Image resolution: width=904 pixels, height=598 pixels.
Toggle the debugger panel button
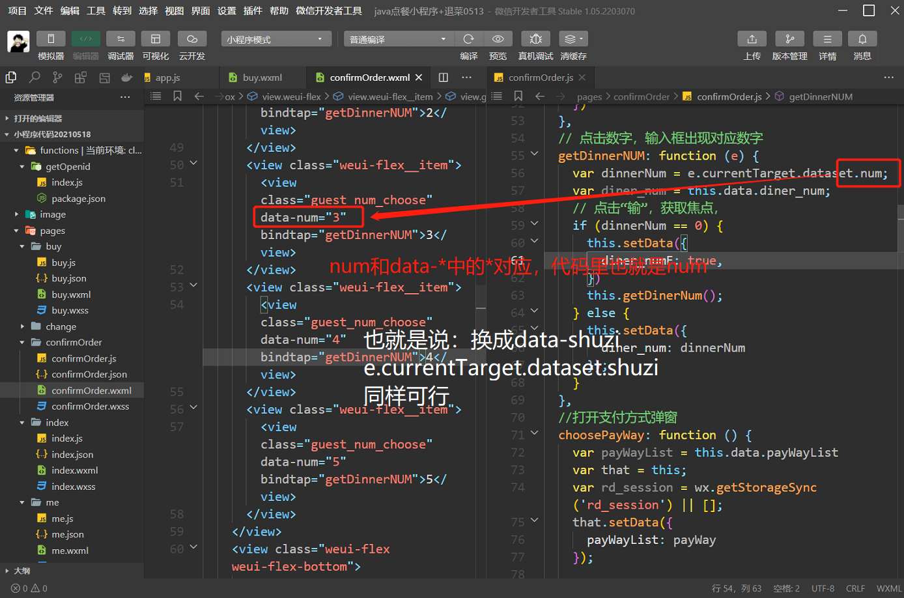pyautogui.click(x=120, y=39)
